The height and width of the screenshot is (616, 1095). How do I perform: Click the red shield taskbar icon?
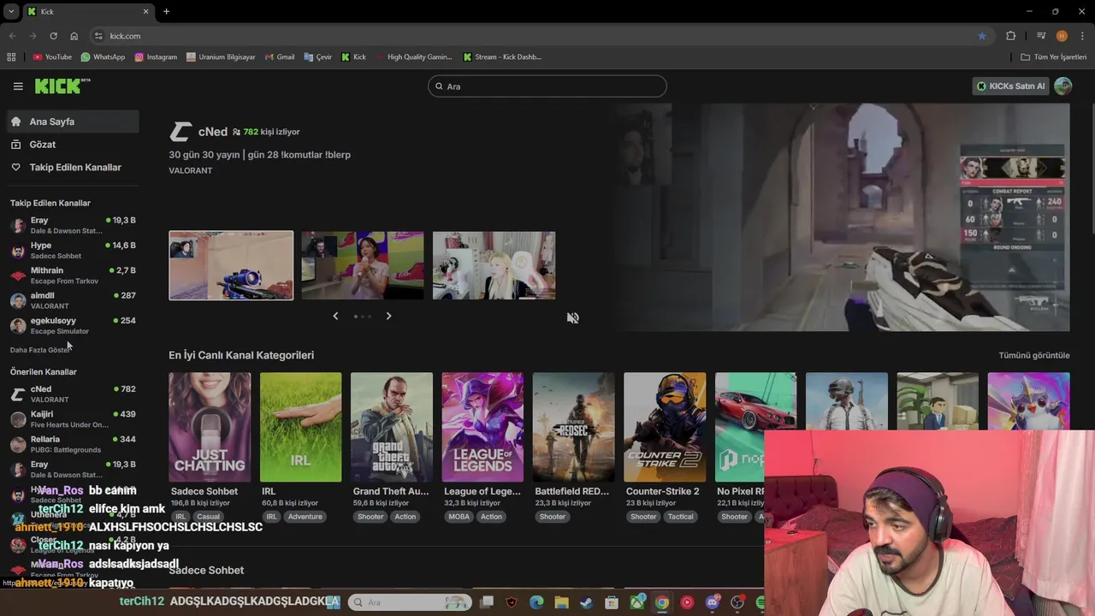pyautogui.click(x=512, y=602)
